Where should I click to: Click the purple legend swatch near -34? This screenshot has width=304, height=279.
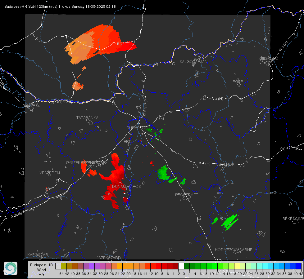[92, 266]
